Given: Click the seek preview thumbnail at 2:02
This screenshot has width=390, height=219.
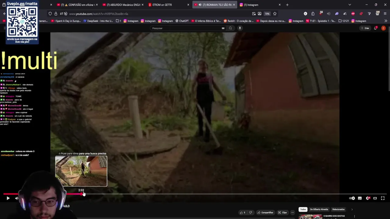Looking at the screenshot, I should pyautogui.click(x=81, y=171).
